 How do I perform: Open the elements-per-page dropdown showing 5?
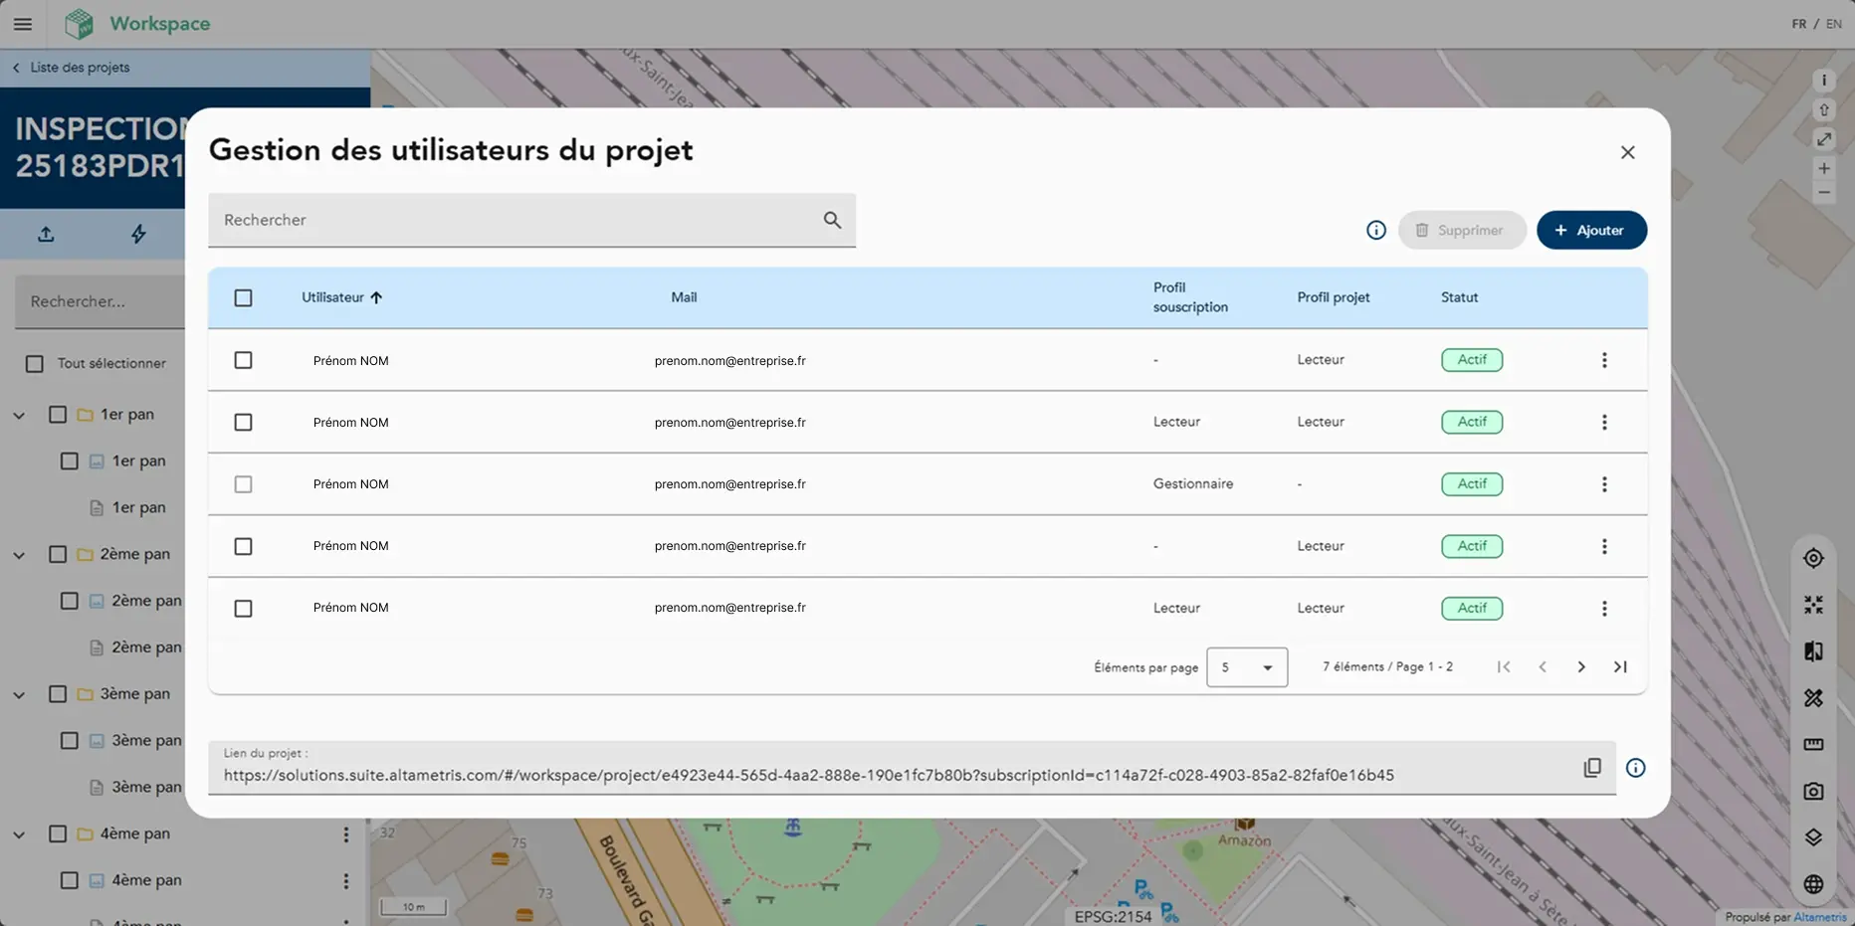tap(1246, 666)
